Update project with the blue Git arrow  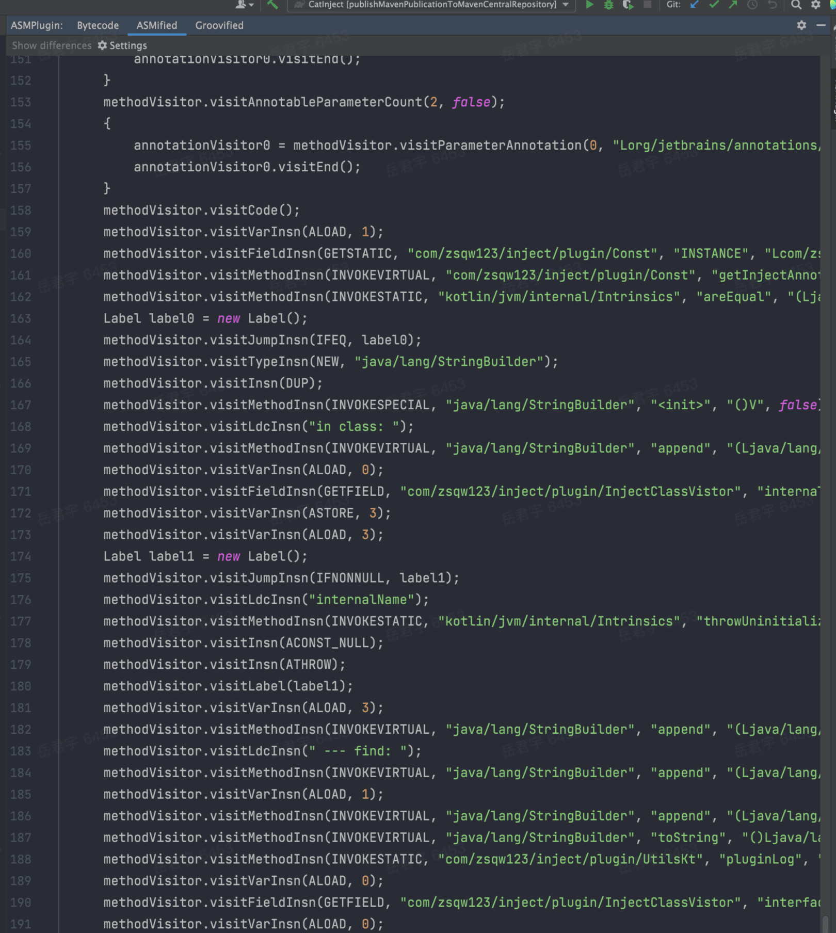coord(695,5)
